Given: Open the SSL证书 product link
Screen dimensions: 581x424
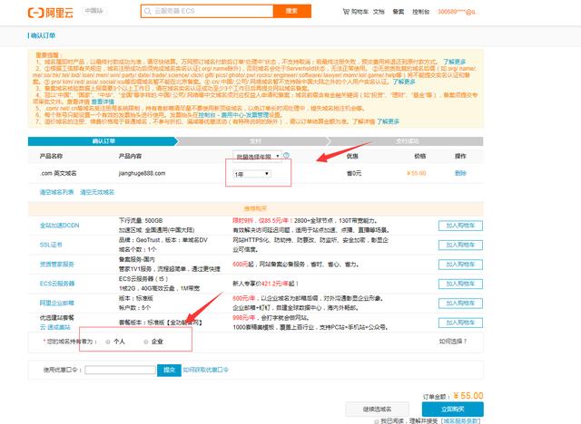Looking at the screenshot, I should (51, 245).
